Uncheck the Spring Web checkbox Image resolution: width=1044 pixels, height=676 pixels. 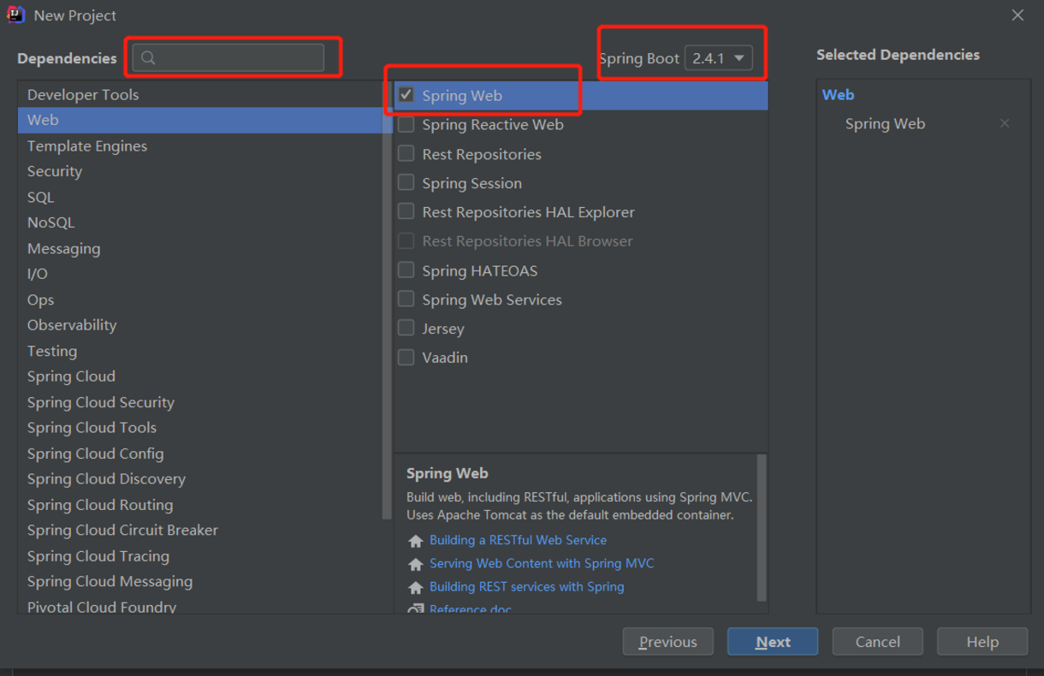click(406, 95)
